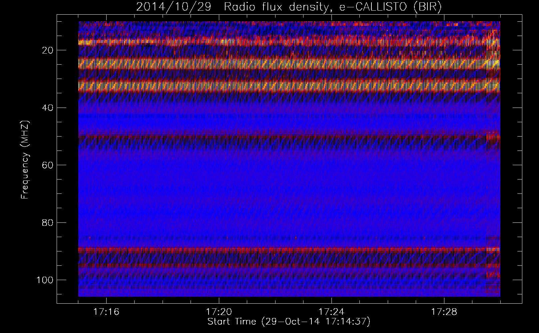Select the 17:28 time tick label
This screenshot has width=539, height=333.
point(444,312)
